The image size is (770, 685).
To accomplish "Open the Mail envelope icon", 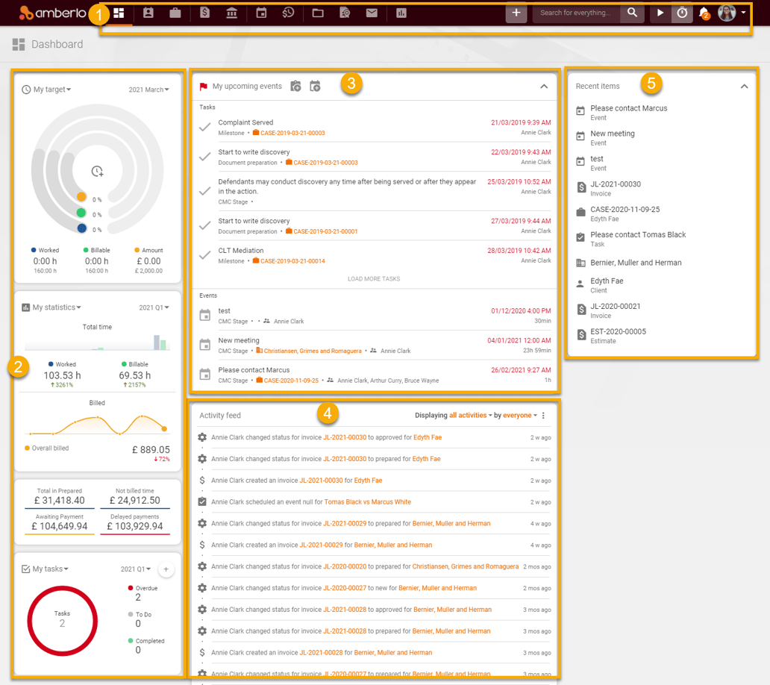I will pyautogui.click(x=373, y=13).
